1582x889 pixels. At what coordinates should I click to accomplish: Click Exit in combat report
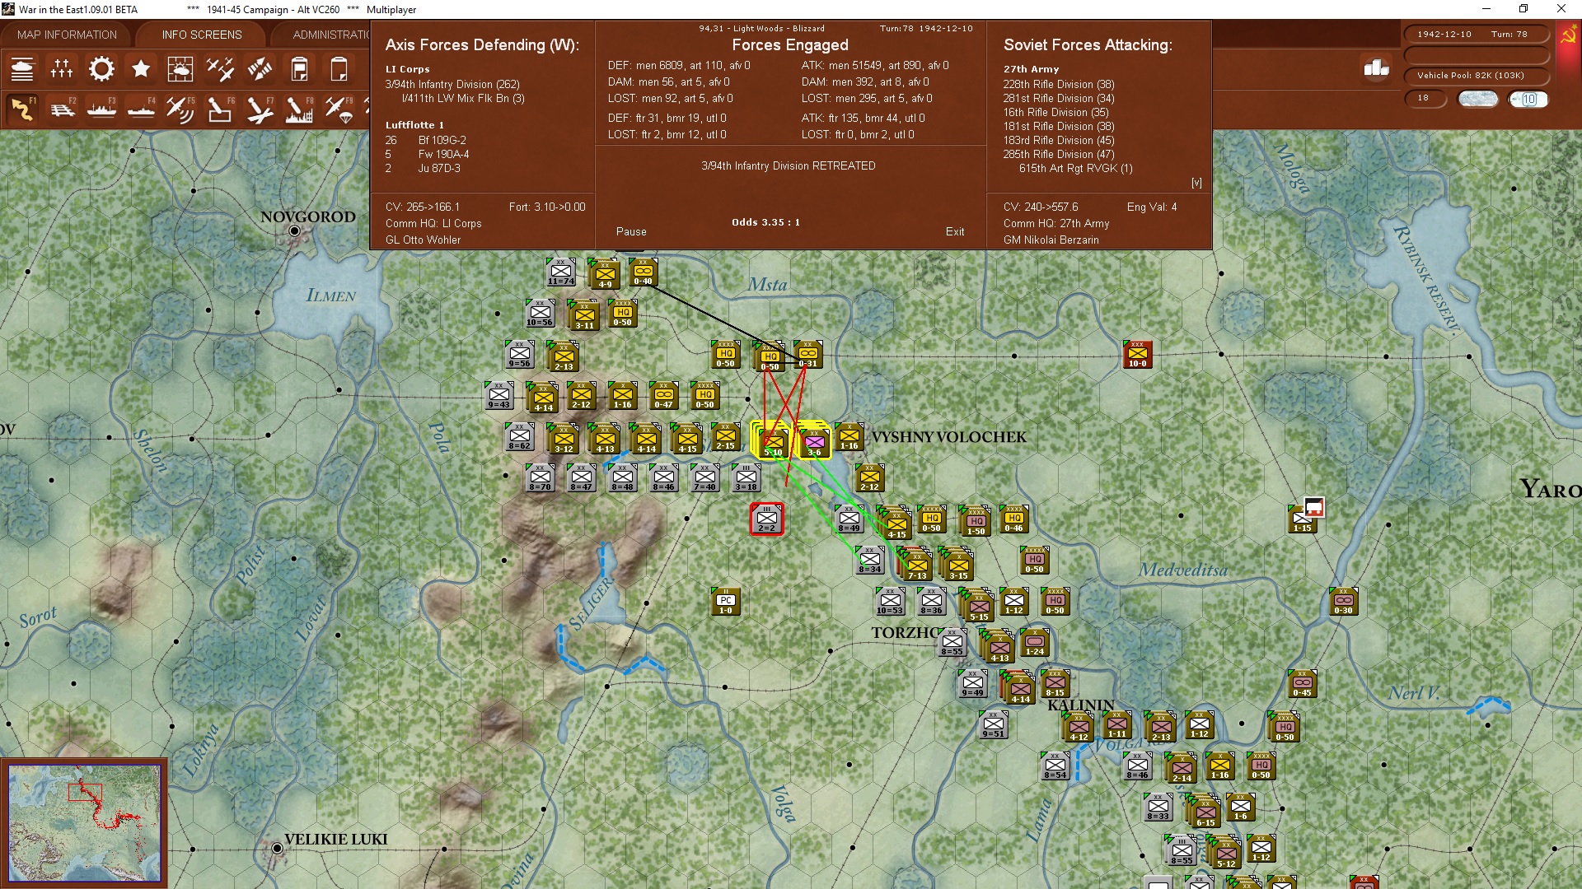tap(955, 232)
